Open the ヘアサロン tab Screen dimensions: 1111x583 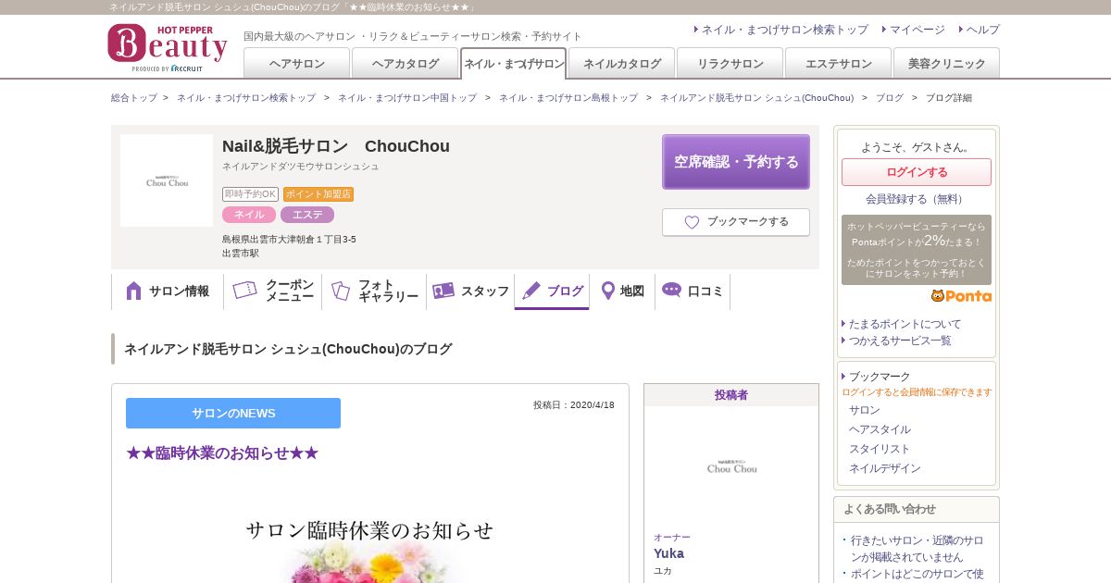(297, 63)
